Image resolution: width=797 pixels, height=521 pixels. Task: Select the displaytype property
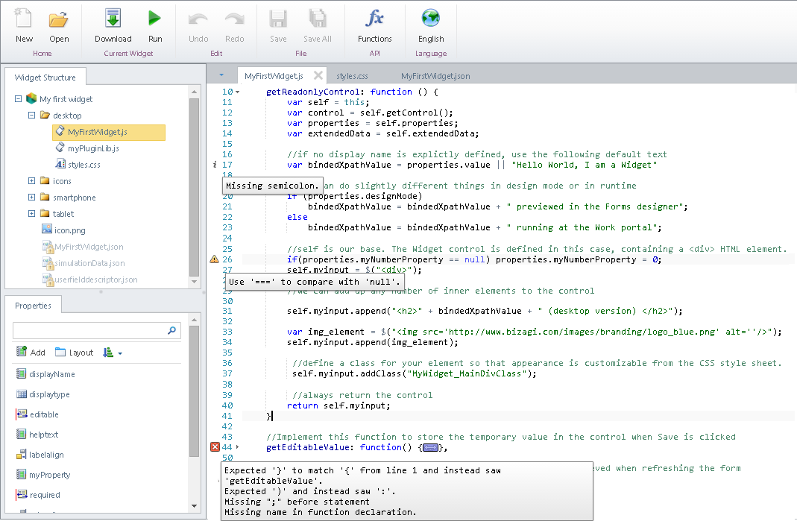[49, 394]
